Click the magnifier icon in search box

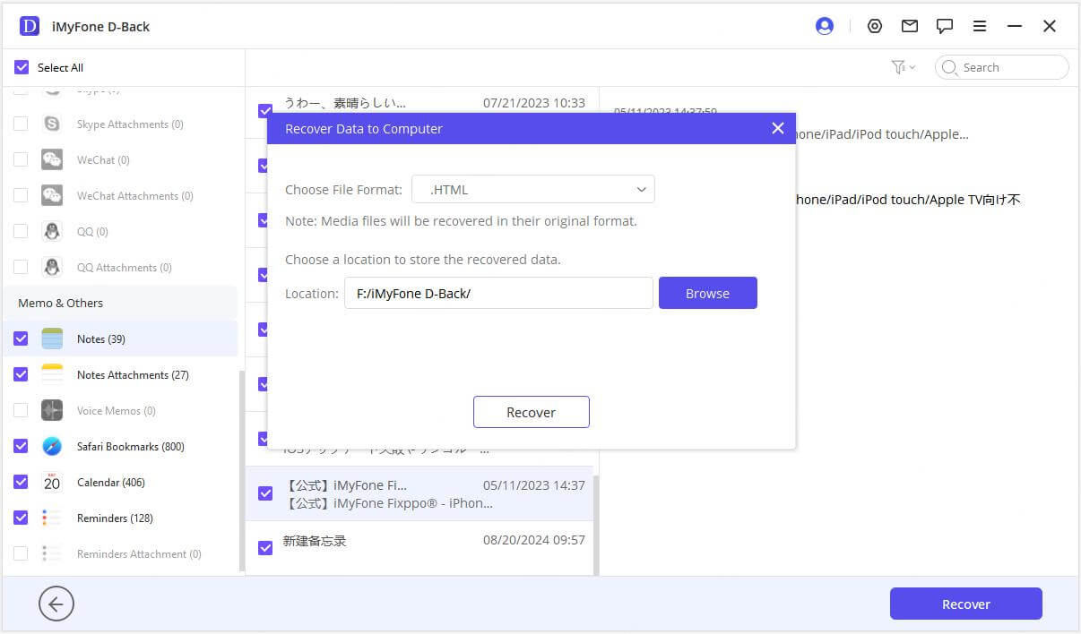(x=950, y=67)
